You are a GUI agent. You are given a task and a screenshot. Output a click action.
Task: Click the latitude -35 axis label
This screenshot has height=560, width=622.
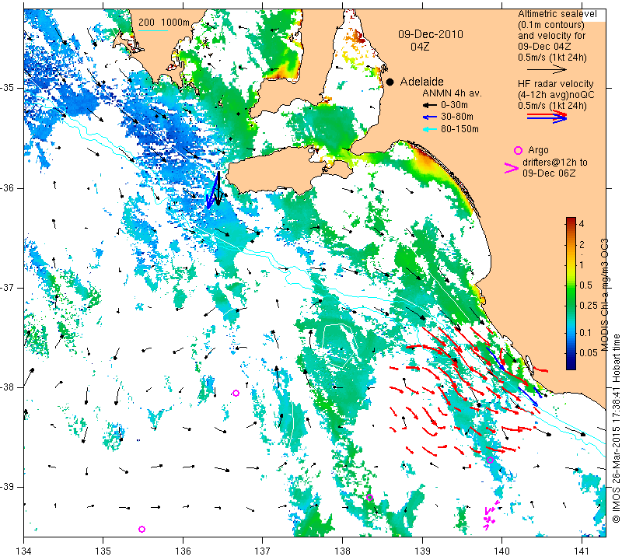[9, 88]
